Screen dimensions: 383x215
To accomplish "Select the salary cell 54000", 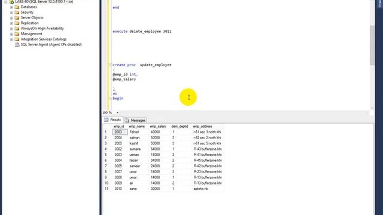I will pyautogui.click(x=159, y=149).
